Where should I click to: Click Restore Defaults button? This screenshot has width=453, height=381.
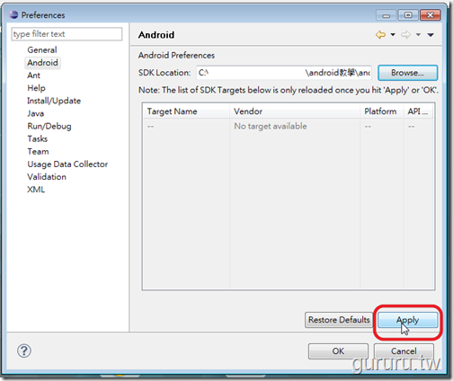tap(339, 320)
